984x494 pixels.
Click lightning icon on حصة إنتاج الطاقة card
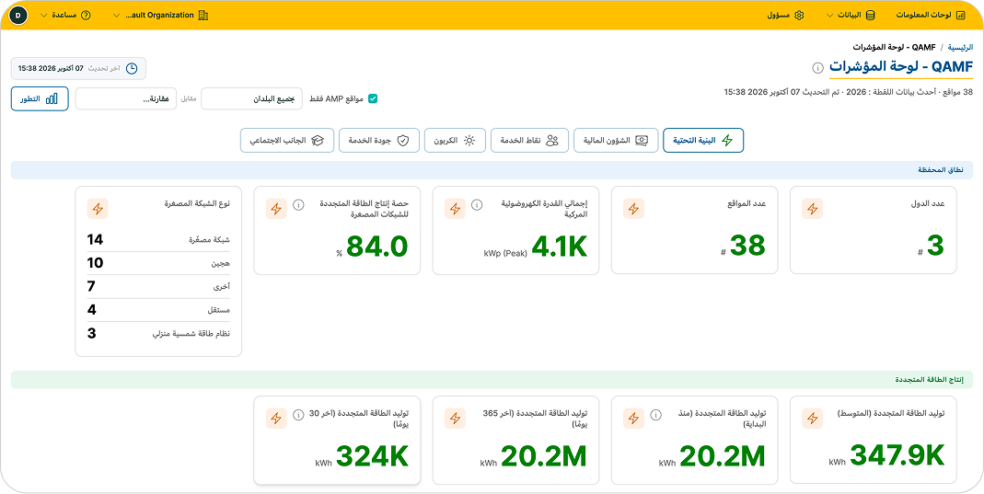[x=276, y=209]
